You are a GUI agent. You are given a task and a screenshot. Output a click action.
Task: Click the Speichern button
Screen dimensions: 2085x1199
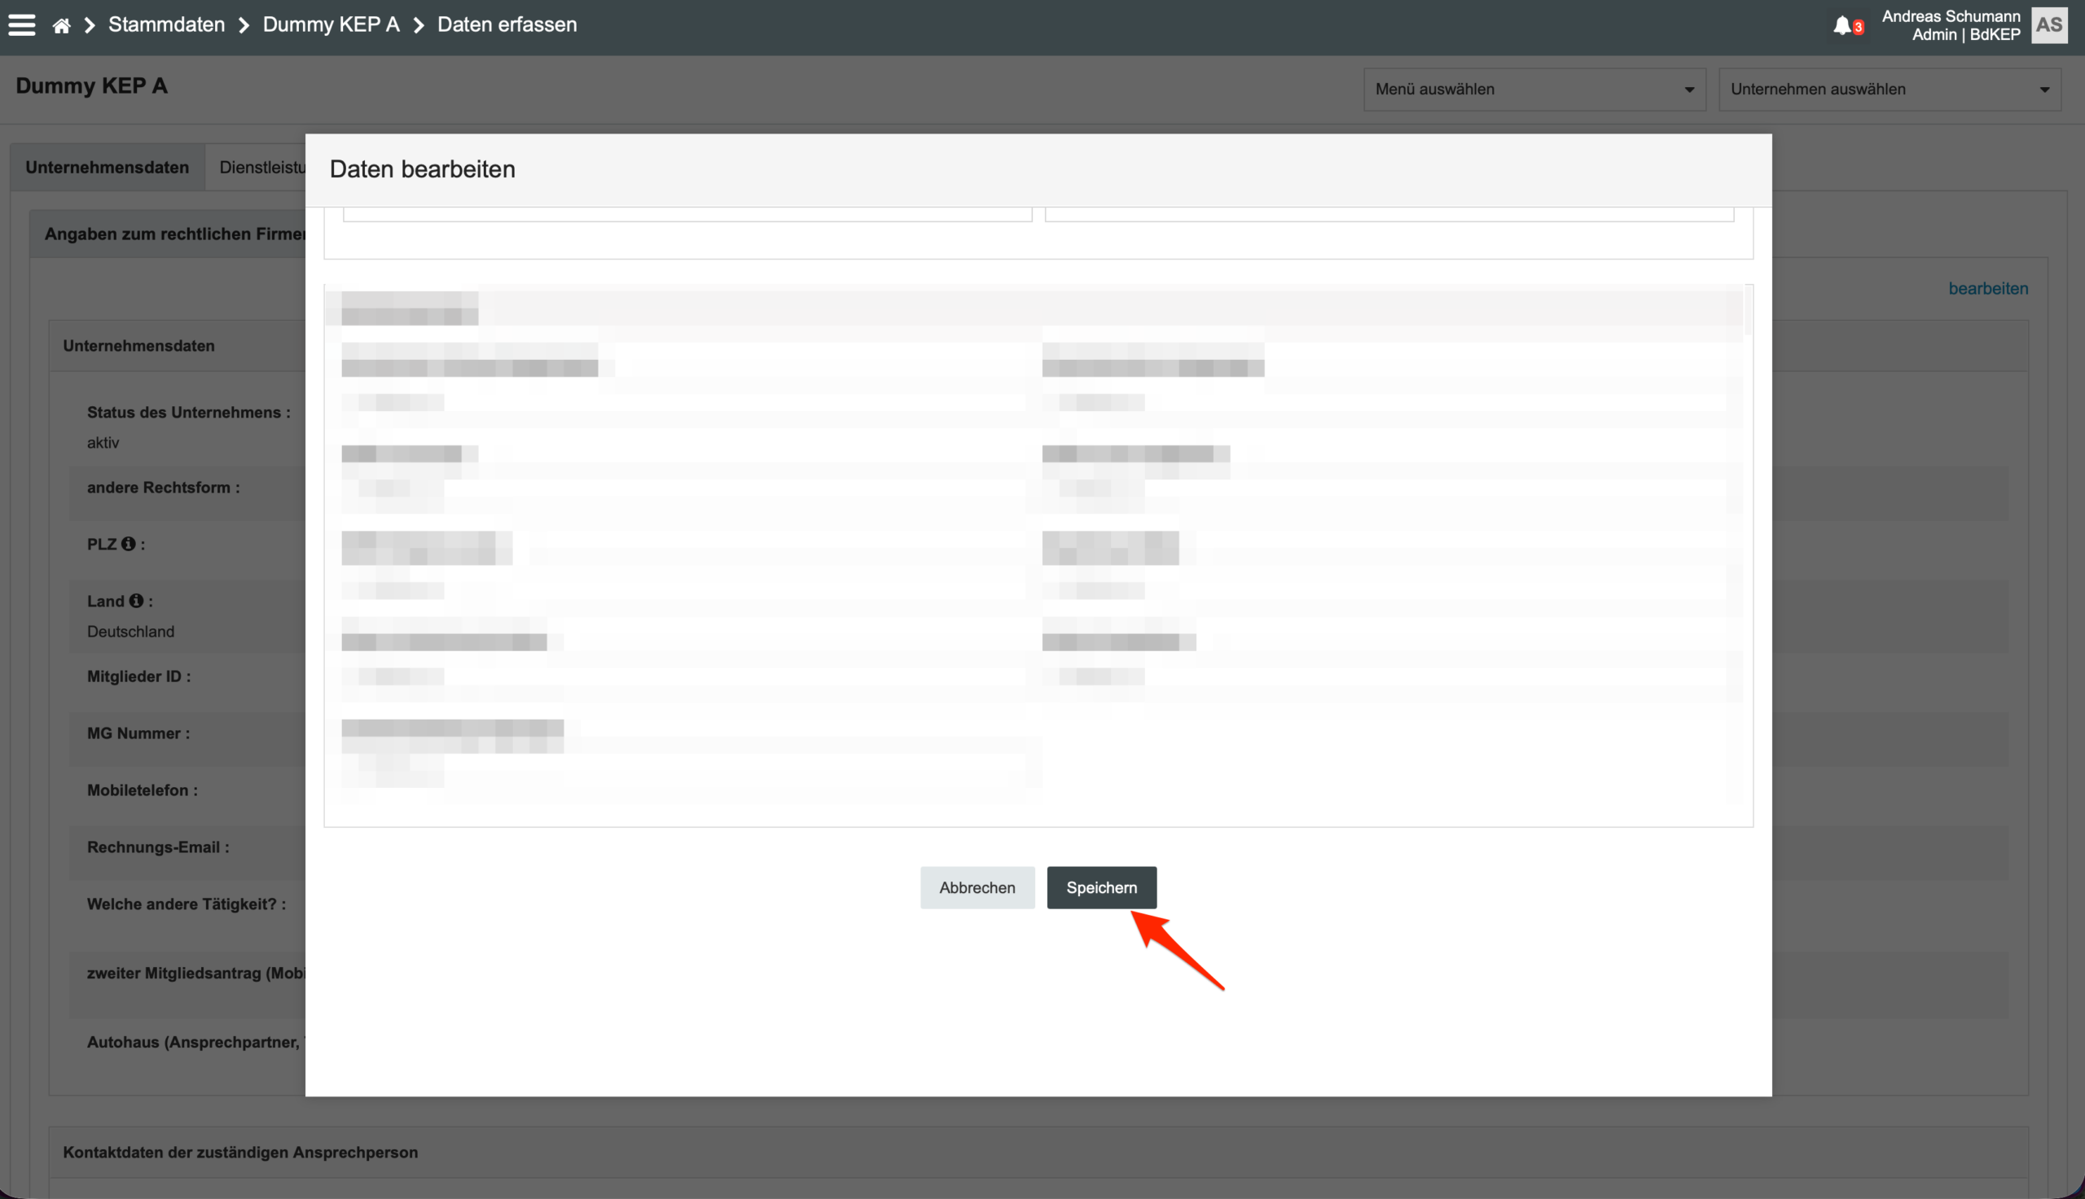click(x=1101, y=887)
